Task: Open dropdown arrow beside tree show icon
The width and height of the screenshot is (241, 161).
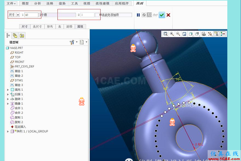Action: pos(86,42)
